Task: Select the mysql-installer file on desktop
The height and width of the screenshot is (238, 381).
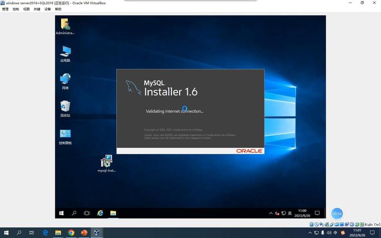Action: [x=107, y=162]
